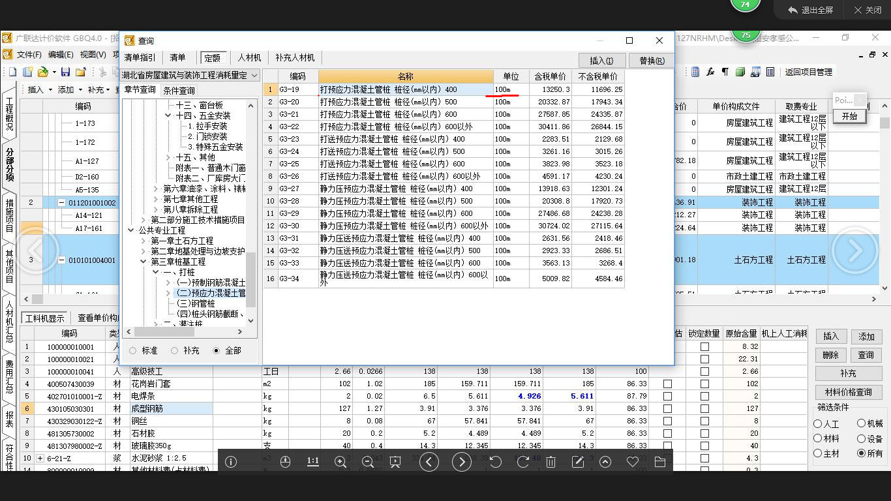Click the fx formula icon
The image size is (891, 501).
(710, 72)
